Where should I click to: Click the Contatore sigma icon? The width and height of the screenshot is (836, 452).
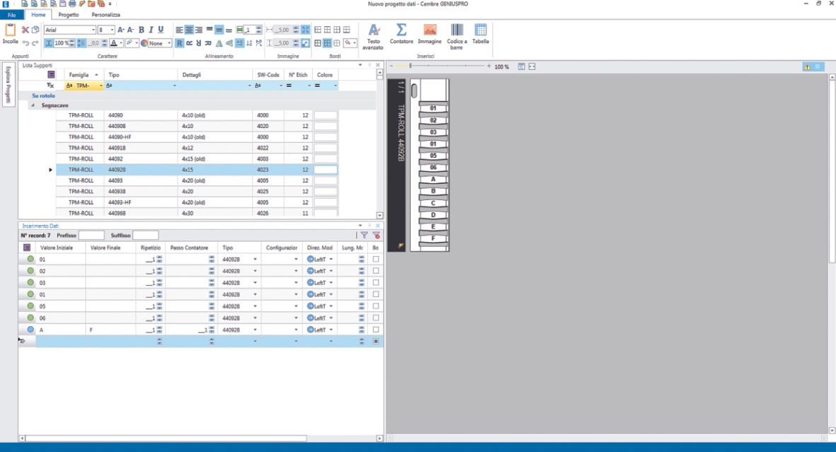pyautogui.click(x=401, y=30)
